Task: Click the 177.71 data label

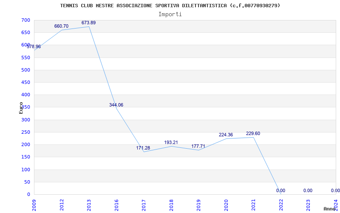Action: 198,146
